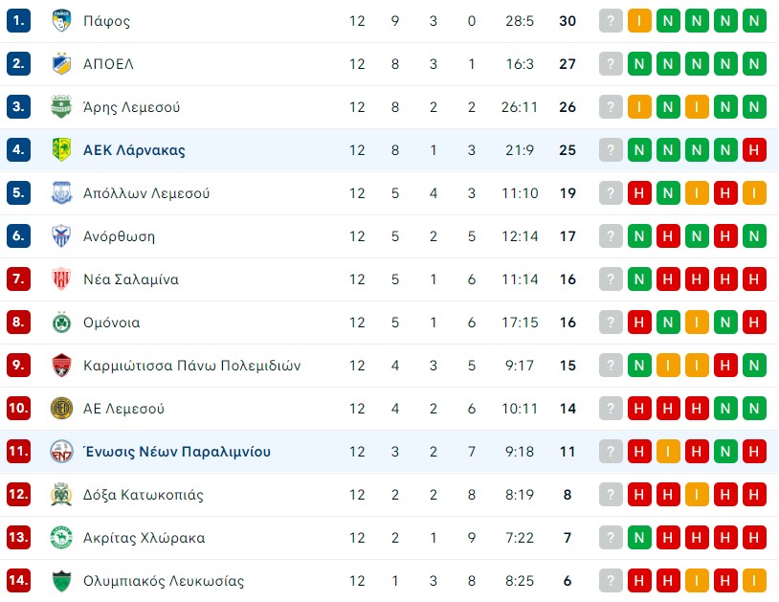Click the Δόξα Κατωκοπιάς team name
Screen dimensions: 779x602
coord(144,495)
